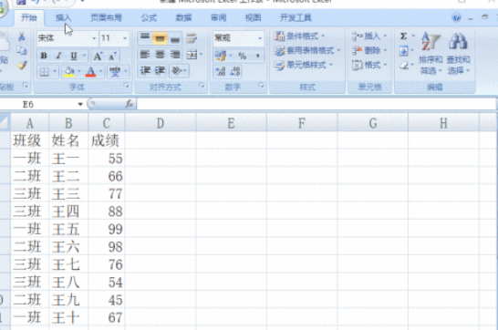Align text to top of cell
The height and width of the screenshot is (330, 498).
(x=145, y=37)
